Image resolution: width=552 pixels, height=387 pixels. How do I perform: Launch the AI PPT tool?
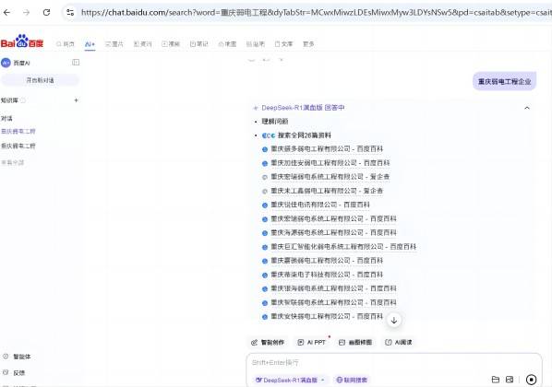pos(312,343)
